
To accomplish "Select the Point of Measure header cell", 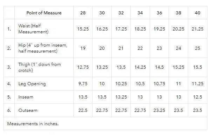I will (x=44, y=13).
